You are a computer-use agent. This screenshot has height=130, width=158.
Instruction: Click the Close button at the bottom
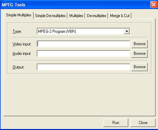(143, 123)
